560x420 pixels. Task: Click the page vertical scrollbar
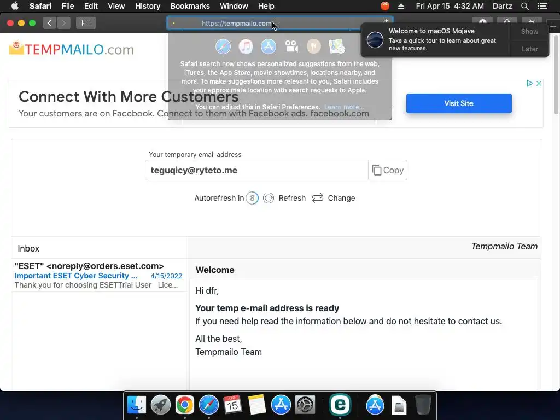[556, 75]
